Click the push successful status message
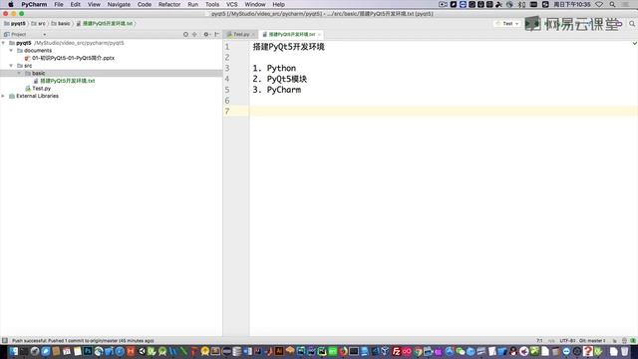This screenshot has width=638, height=359. 83,341
